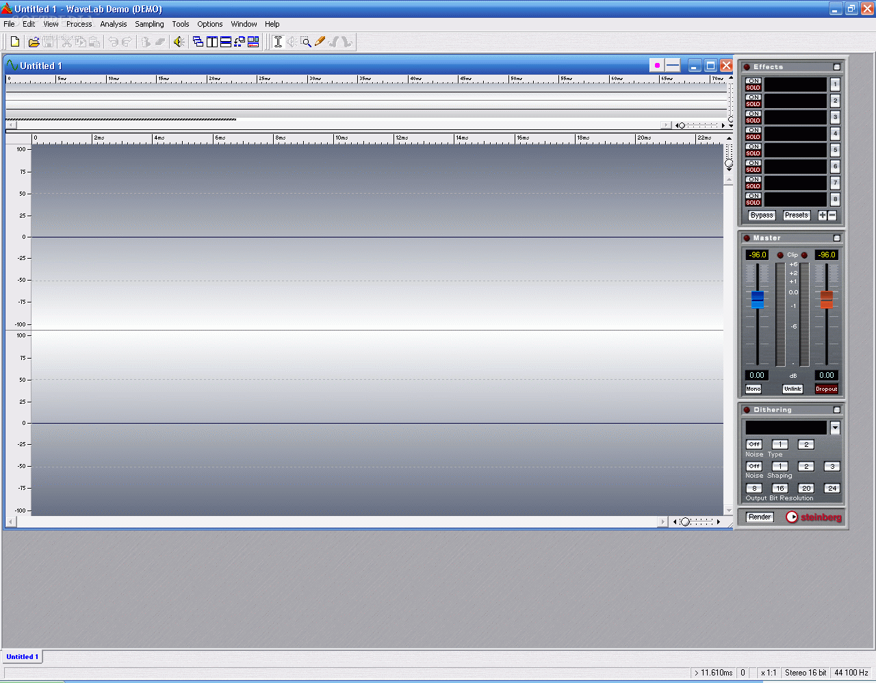Image resolution: width=876 pixels, height=683 pixels.
Task: Click the Paste clipboard toolbar icon
Action: 94,42
